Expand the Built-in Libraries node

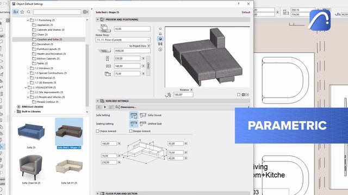click(15, 112)
